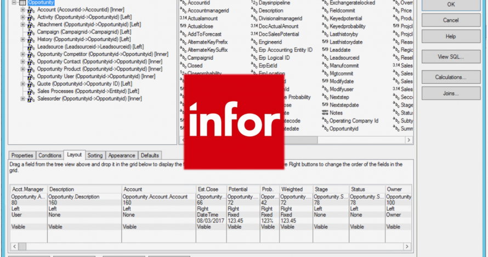The image size is (488, 257).
Task: Click the OK button
Action: coord(451,5)
